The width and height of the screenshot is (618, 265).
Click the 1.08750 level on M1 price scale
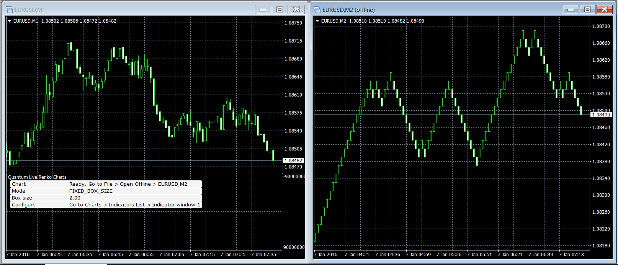(x=293, y=23)
